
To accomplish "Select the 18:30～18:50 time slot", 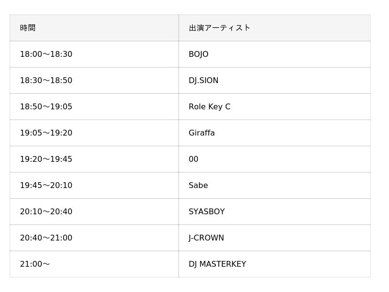I will [x=46, y=81].
